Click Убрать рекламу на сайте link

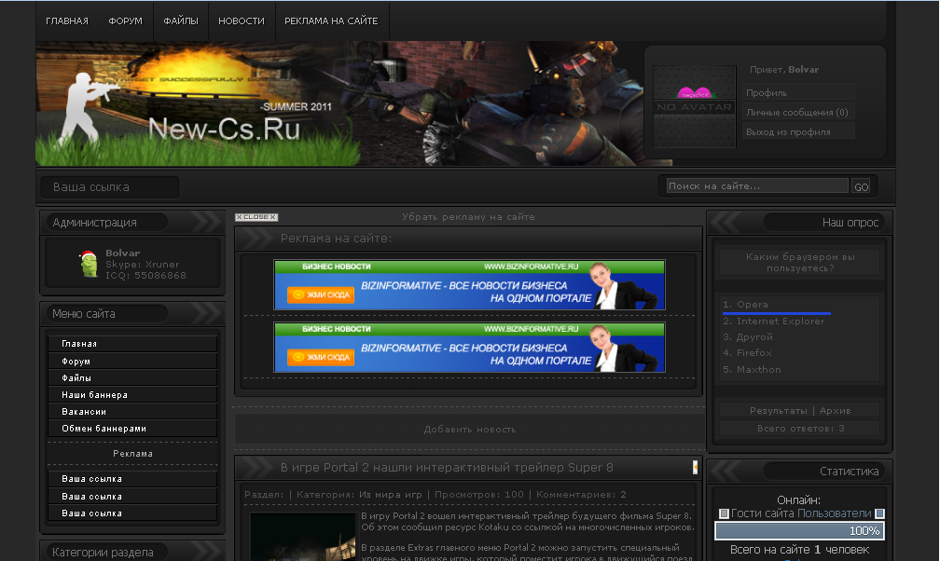(468, 217)
